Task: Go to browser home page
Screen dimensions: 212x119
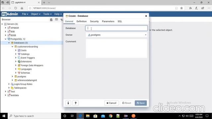Action: click(22, 8)
